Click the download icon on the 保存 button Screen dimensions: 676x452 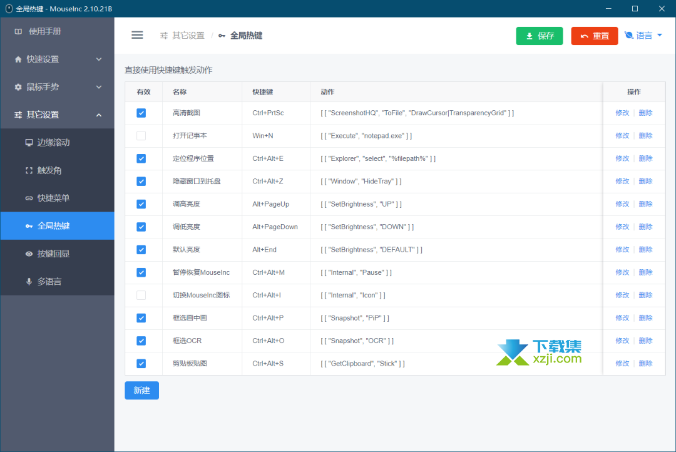coord(530,36)
